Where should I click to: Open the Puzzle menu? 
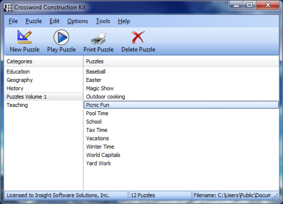click(34, 21)
